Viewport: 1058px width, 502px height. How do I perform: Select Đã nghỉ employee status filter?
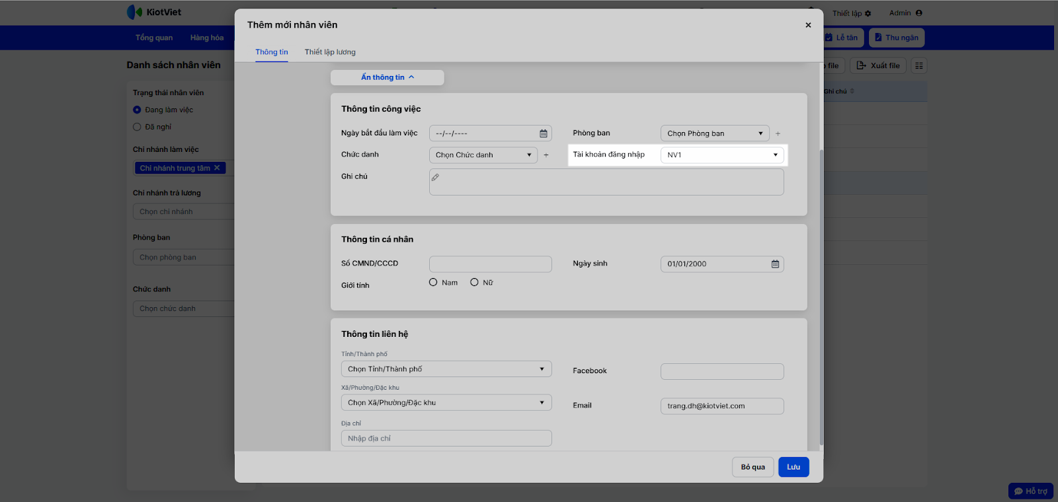click(138, 127)
